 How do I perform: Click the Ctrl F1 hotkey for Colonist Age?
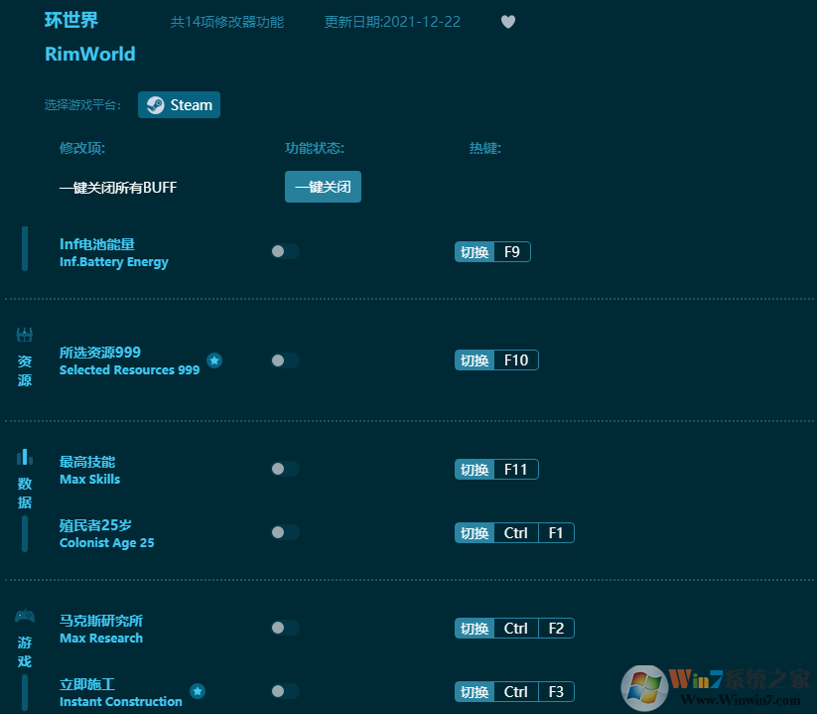pos(534,533)
